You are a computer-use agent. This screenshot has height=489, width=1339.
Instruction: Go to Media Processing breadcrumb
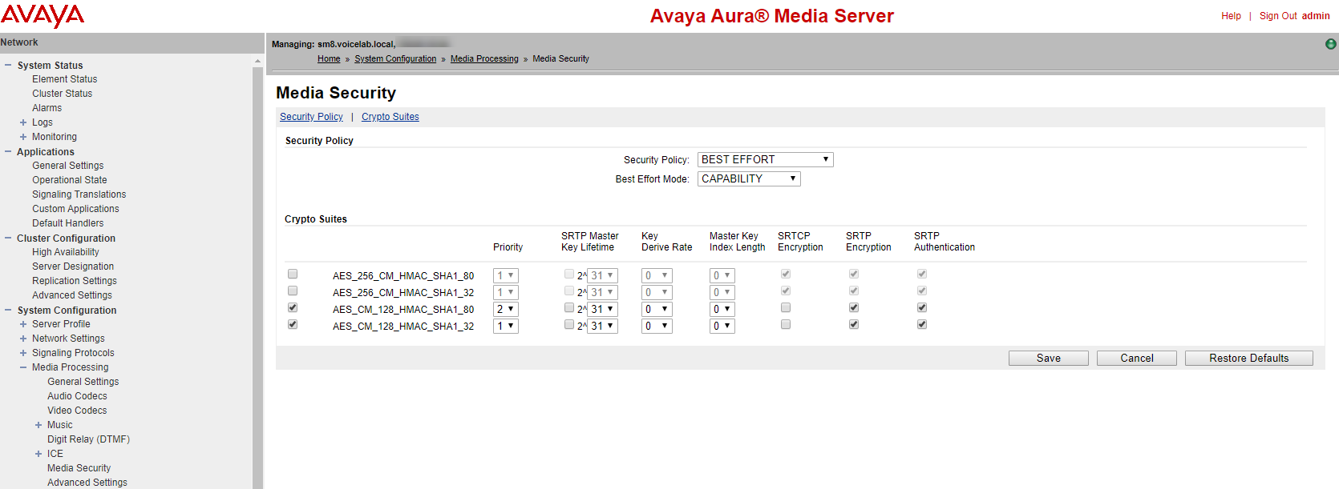click(x=484, y=58)
